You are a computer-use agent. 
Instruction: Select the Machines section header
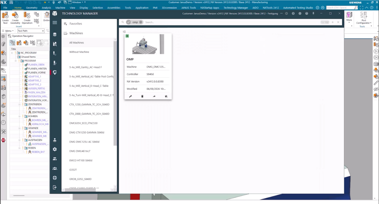76,33
